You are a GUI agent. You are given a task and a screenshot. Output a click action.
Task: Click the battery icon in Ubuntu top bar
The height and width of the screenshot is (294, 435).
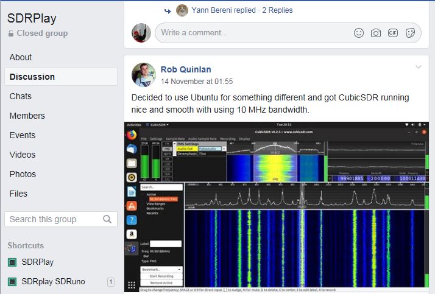[x=419, y=125]
